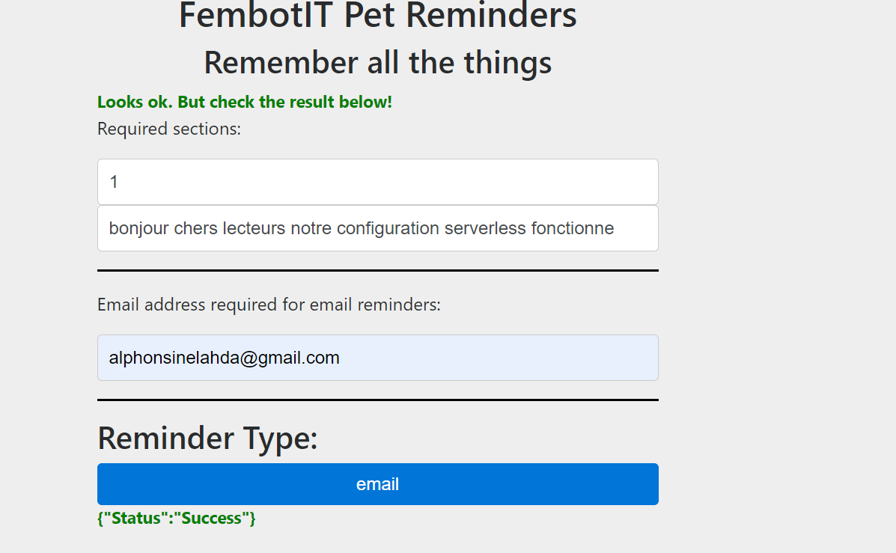The height and width of the screenshot is (553, 896).
Task: Select the email address input field
Action: (377, 358)
